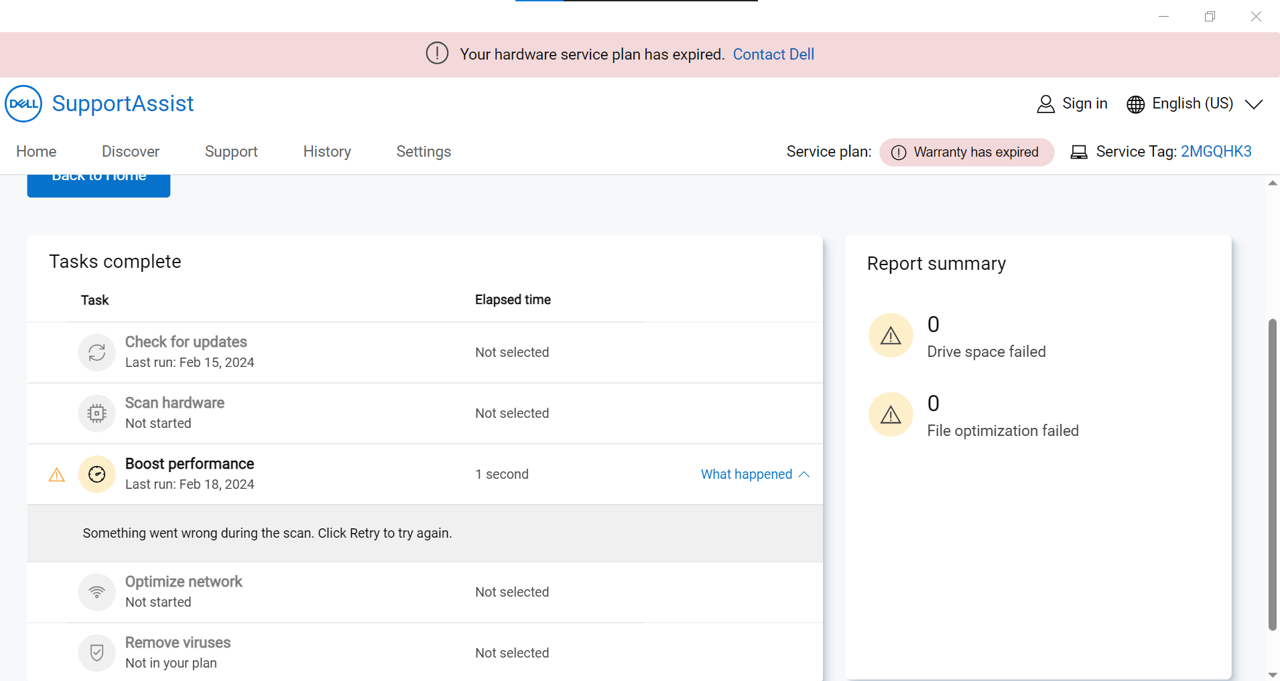Click the Scan hardware chip icon

coord(97,413)
